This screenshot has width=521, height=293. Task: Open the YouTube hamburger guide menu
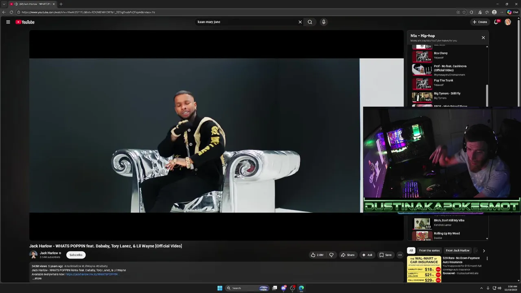pyautogui.click(x=8, y=22)
